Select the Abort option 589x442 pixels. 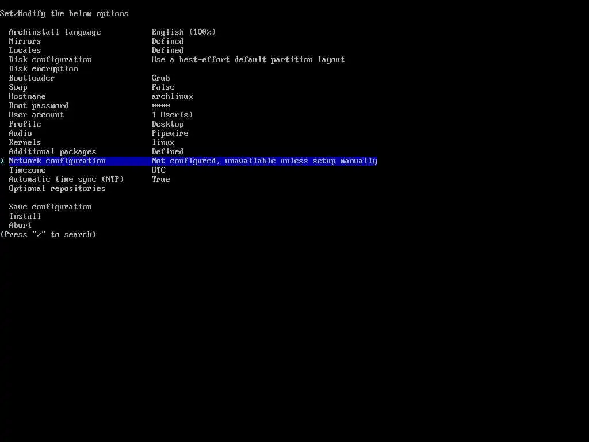[20, 225]
